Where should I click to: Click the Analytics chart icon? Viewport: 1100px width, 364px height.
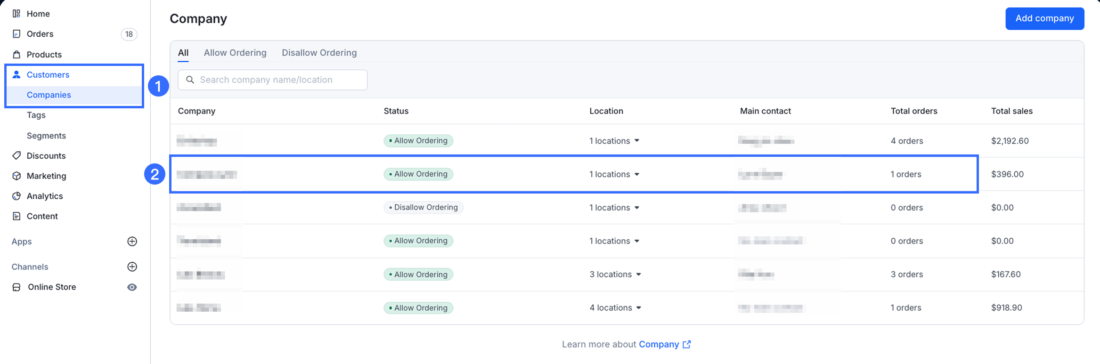pos(16,196)
